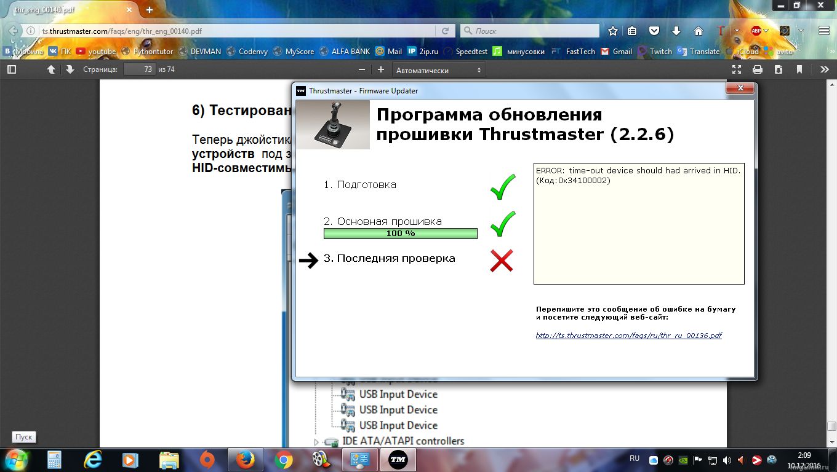Open the volume speaker tray icon
Viewport: 837px width, 472px height.
pos(727,460)
